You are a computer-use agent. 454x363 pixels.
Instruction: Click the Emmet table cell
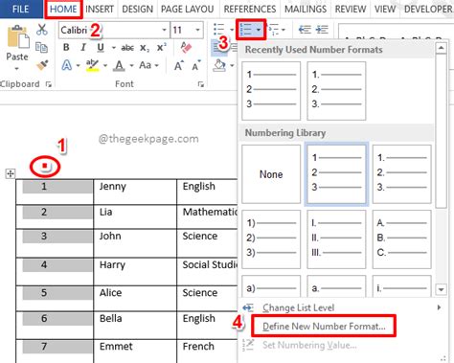(135, 351)
